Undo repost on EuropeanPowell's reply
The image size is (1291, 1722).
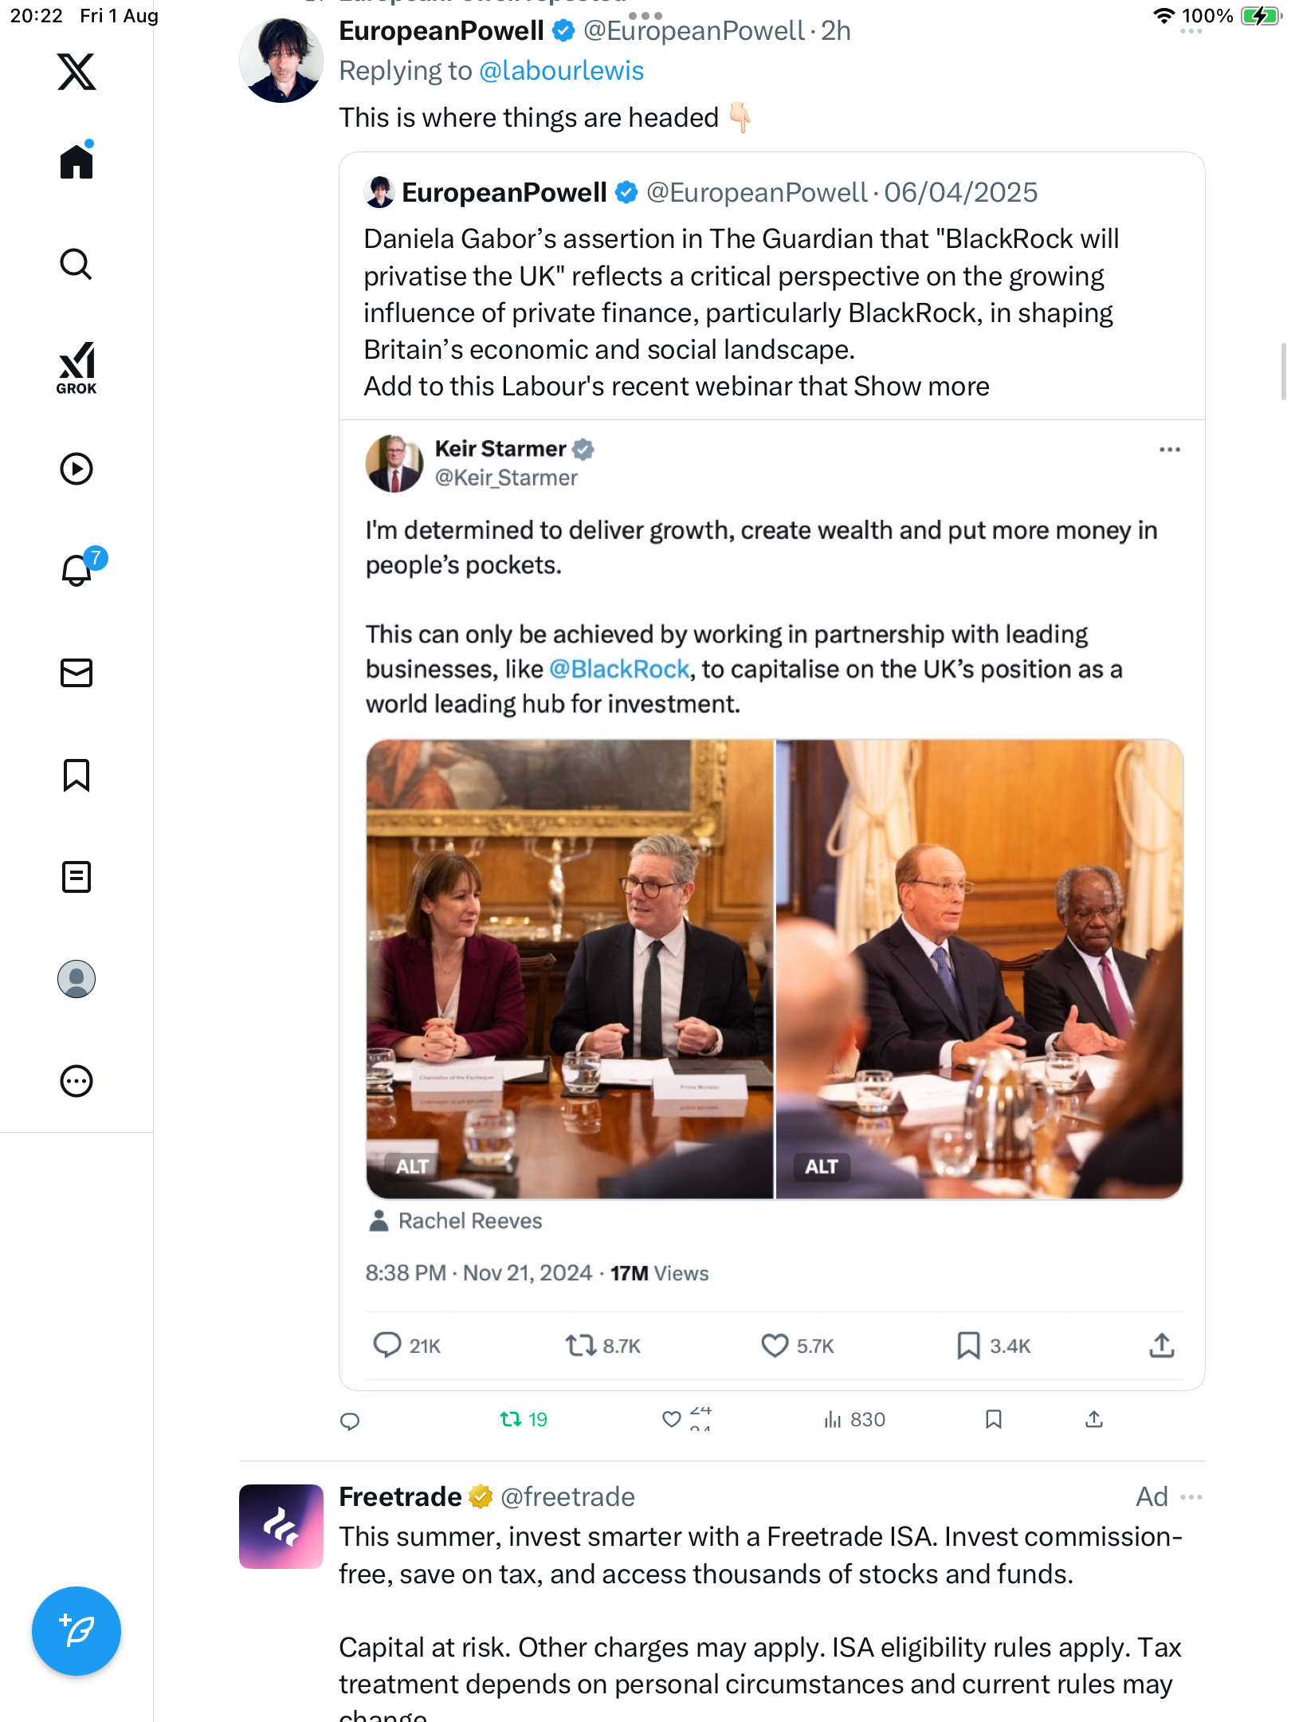click(523, 1419)
